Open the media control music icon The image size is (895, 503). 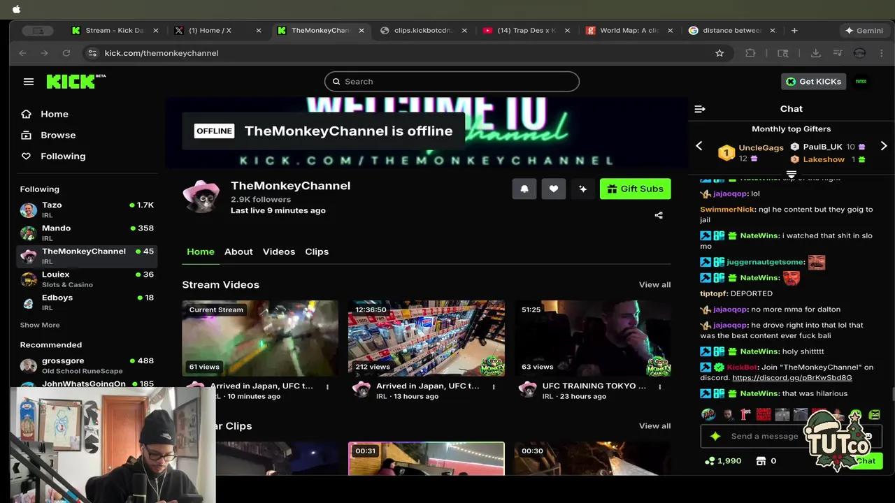tap(838, 53)
